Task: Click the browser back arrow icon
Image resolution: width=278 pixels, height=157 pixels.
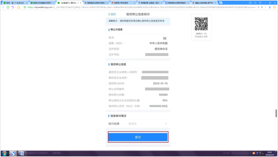Action: pos(3,7)
